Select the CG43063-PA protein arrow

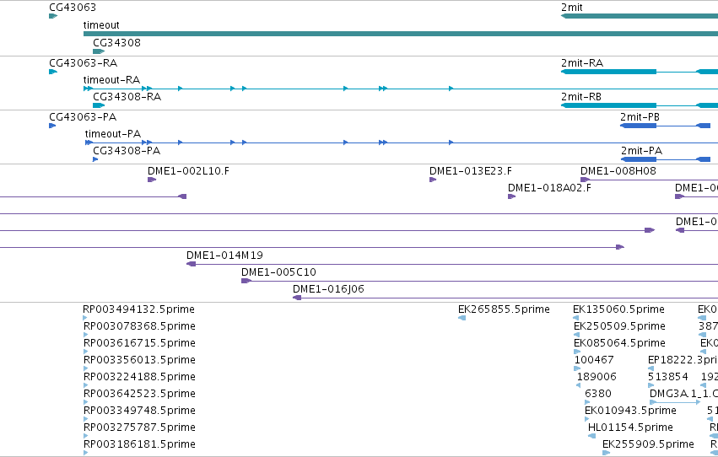(52, 126)
